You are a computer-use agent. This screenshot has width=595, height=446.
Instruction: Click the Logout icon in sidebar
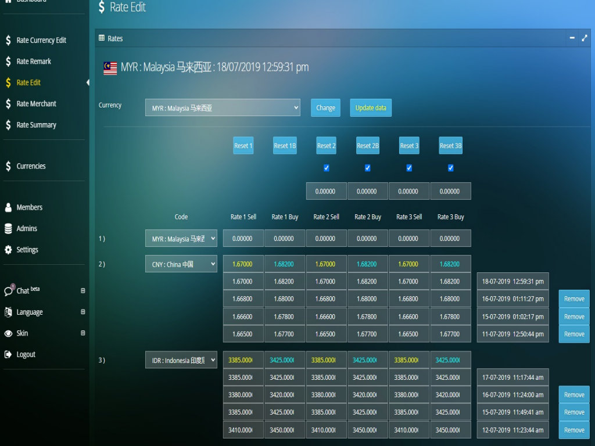point(8,354)
